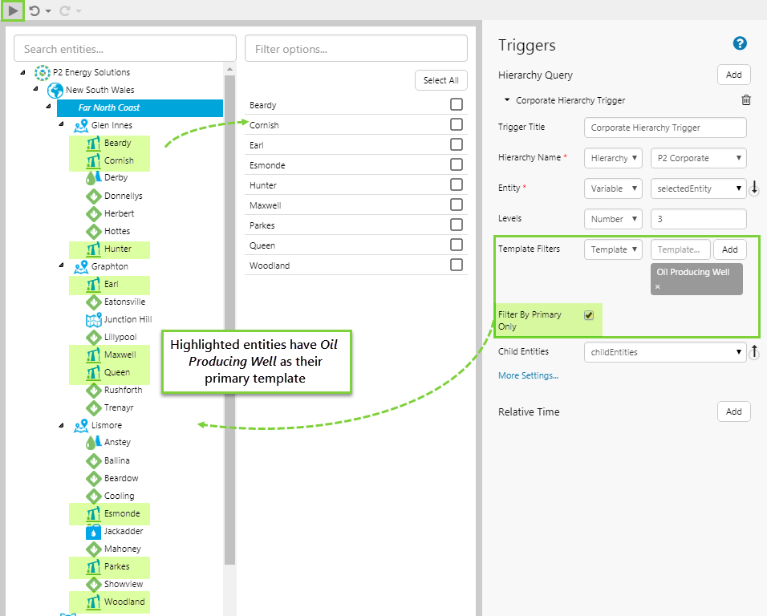767x616 pixels.
Task: Click the Junction Hill map icon
Action: coord(93,320)
